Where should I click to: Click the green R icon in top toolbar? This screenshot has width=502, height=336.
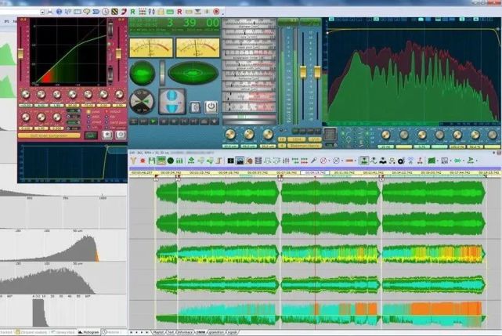click(134, 12)
